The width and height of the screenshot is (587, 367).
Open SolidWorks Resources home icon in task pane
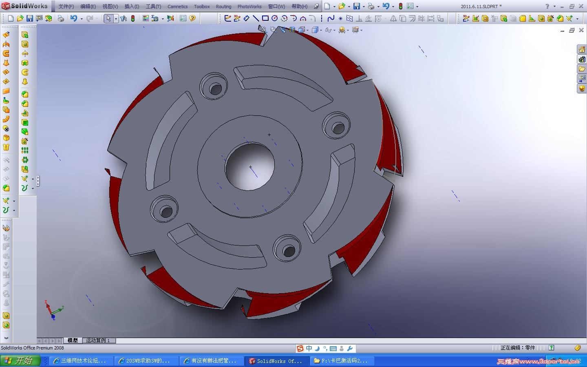[x=582, y=49]
